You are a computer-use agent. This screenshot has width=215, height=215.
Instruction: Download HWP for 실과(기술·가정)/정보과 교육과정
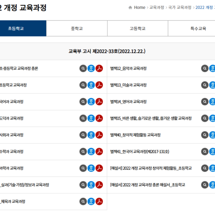tap(91, 185)
